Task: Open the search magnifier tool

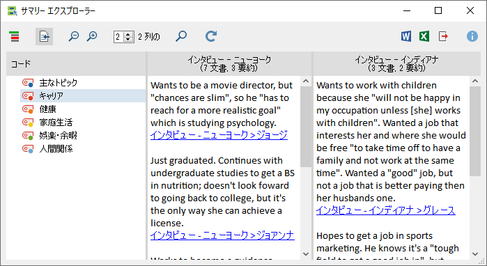Action: tap(181, 36)
